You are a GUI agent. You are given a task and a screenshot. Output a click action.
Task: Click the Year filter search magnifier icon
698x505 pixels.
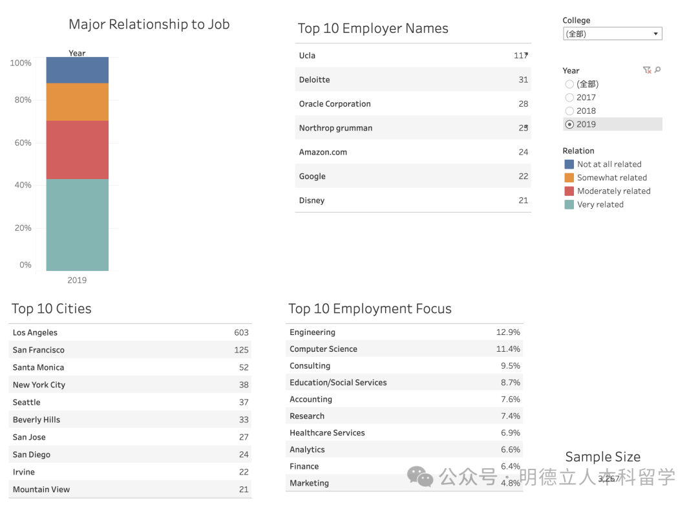coord(657,70)
